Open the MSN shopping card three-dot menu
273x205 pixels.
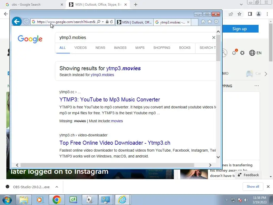(x=257, y=86)
